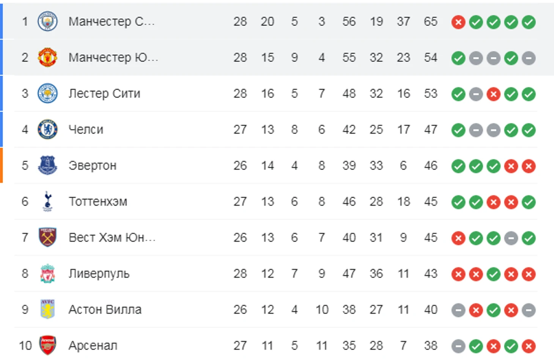Click the Tottenham cockerel crest
The width and height of the screenshot is (554, 361).
(x=47, y=201)
